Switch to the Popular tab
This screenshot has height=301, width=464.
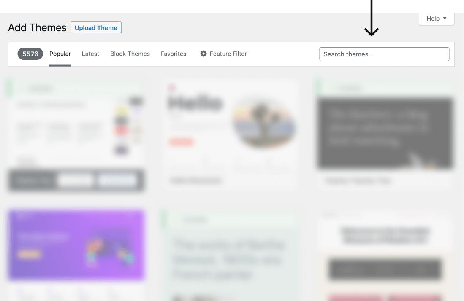click(60, 54)
